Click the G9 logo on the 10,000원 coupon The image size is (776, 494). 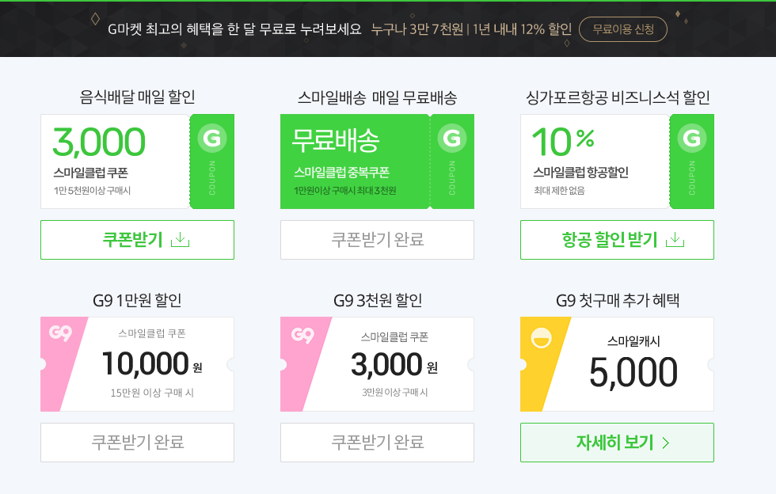tap(60, 334)
